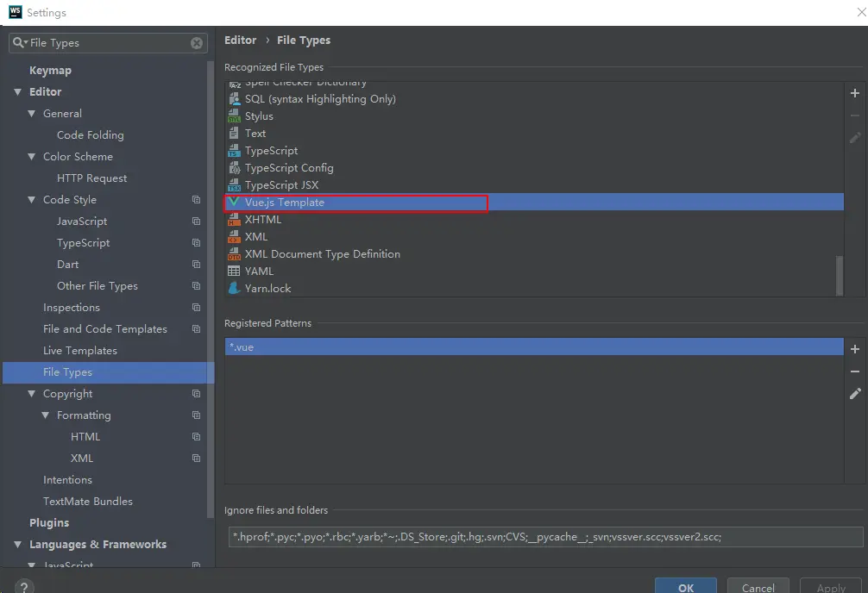The image size is (868, 593).
Task: Open the Plugins settings page
Action: click(49, 522)
